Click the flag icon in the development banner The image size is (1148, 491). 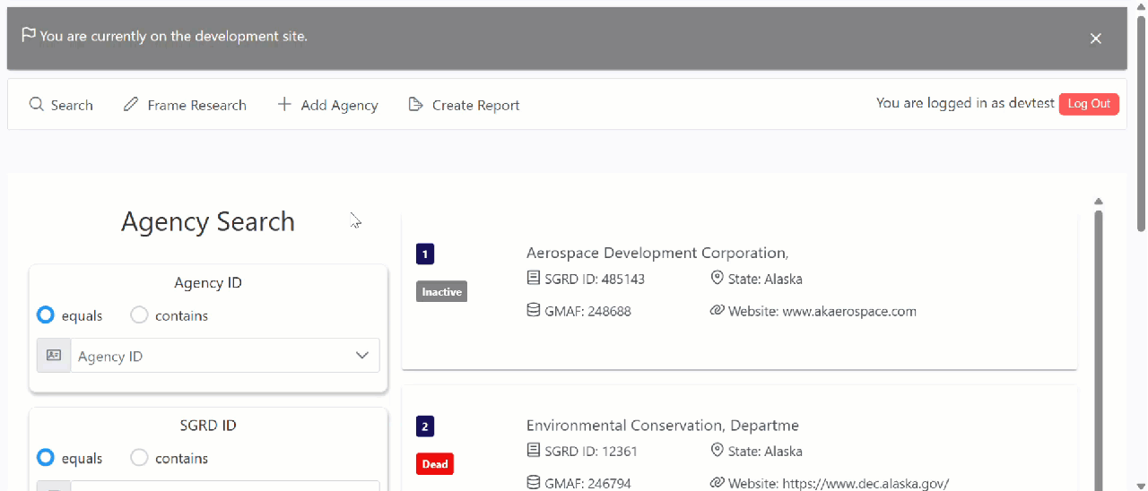tap(29, 36)
